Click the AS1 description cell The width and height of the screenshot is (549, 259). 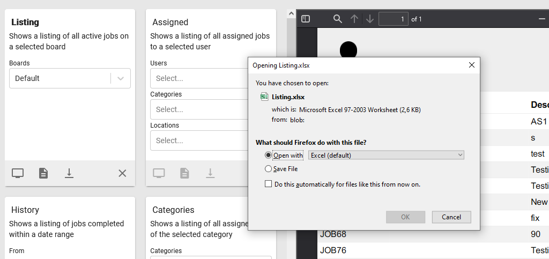[x=539, y=121]
